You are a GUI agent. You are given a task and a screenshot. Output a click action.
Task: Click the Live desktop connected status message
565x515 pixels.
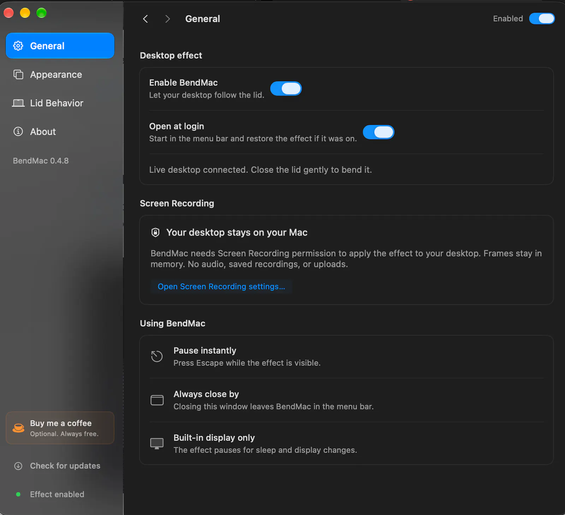(x=261, y=170)
